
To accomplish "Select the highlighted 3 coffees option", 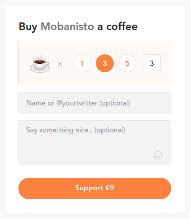I will click(x=105, y=63).
